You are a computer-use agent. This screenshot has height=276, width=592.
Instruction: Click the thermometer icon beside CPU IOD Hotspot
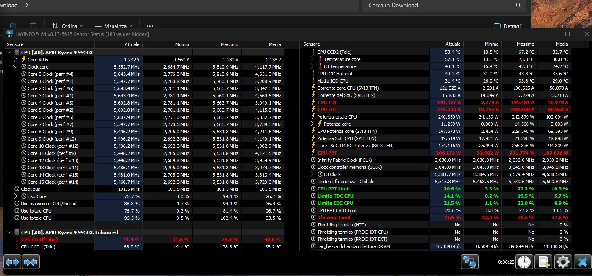313,74
